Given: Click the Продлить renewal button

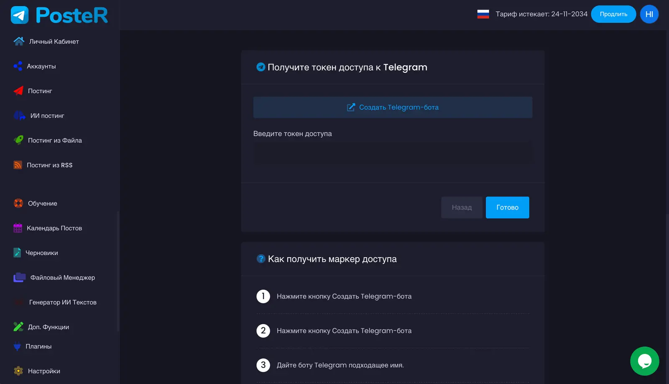Looking at the screenshot, I should [x=613, y=14].
